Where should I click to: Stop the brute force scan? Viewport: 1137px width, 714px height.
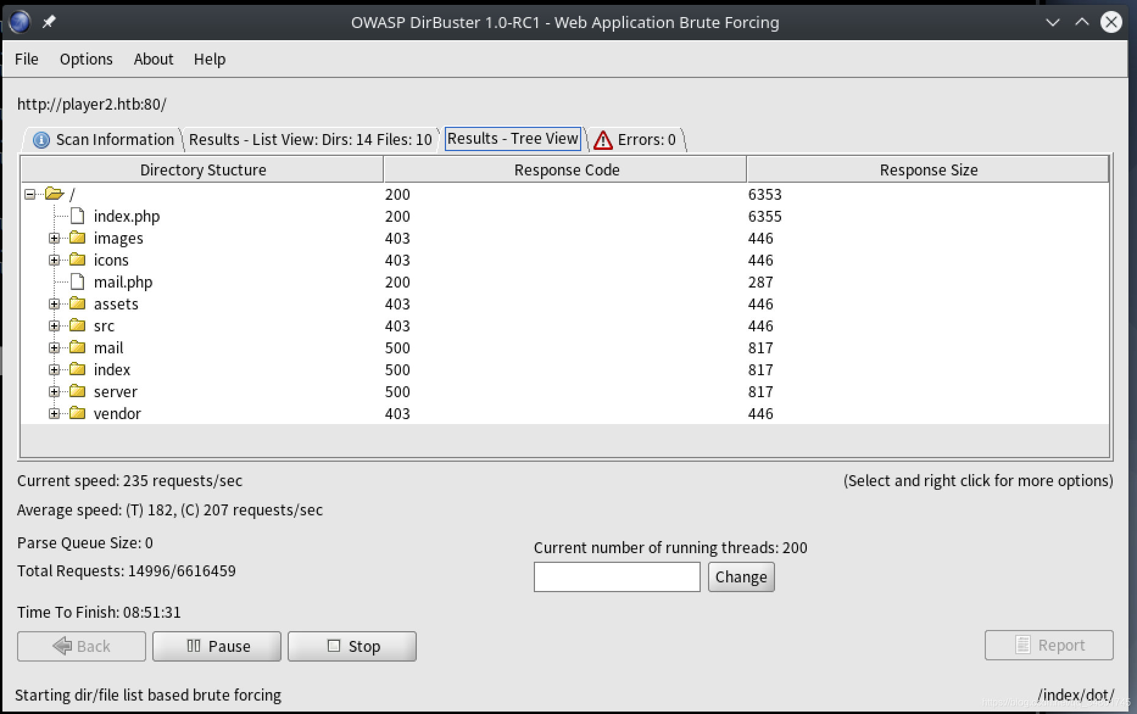(x=352, y=646)
